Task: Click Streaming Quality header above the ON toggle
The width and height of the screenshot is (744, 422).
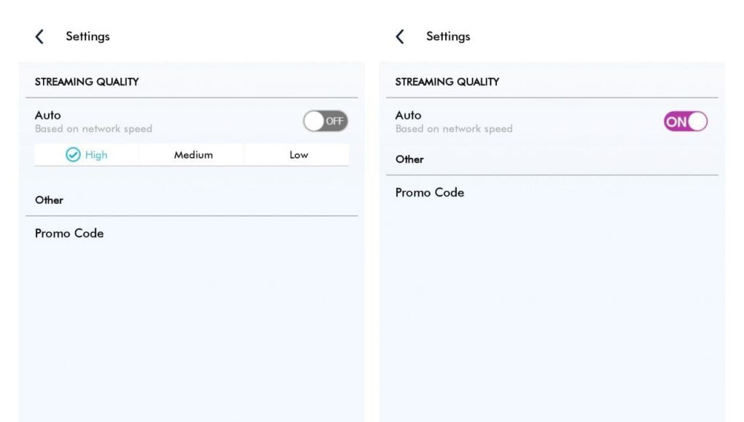Action: [447, 81]
